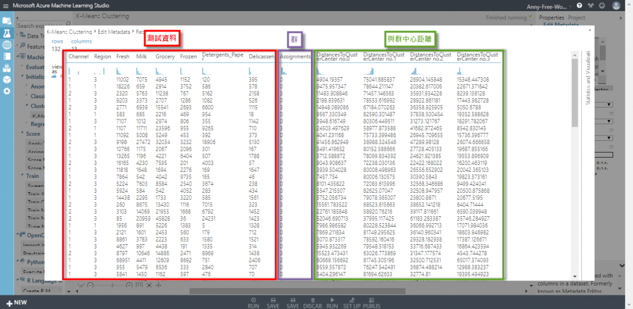The height and width of the screenshot is (309, 633).
Task: Select DistancesToClusterCenter no.0 column header
Action: (x=337, y=56)
